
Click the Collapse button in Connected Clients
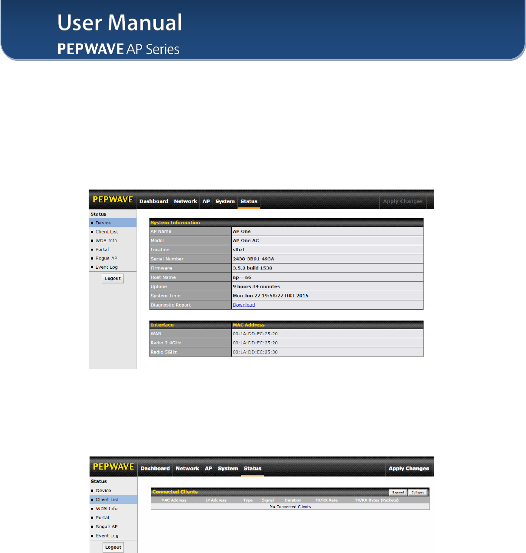pyautogui.click(x=418, y=493)
